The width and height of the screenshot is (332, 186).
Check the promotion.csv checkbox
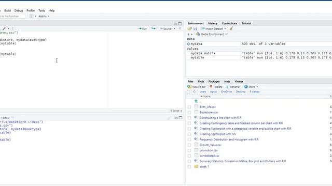(x=189, y=150)
